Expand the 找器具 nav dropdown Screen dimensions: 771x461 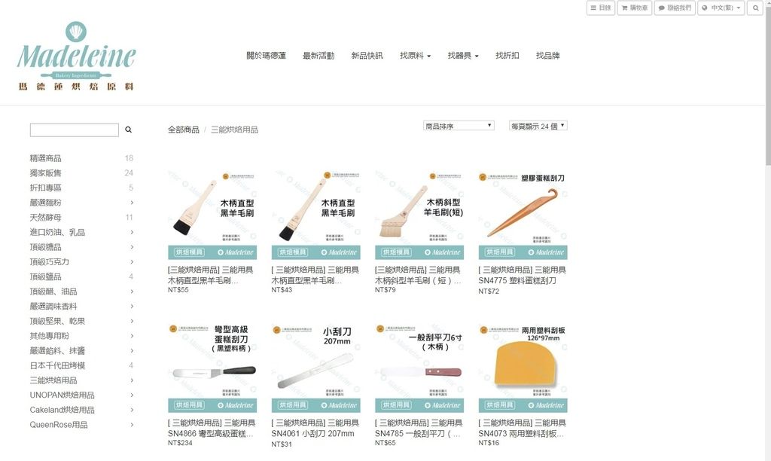pyautogui.click(x=463, y=56)
